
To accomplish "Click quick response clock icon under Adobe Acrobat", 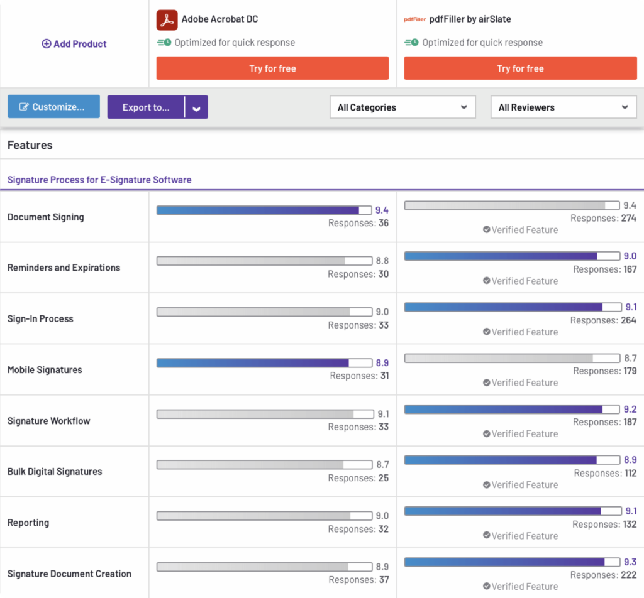I will tap(164, 43).
